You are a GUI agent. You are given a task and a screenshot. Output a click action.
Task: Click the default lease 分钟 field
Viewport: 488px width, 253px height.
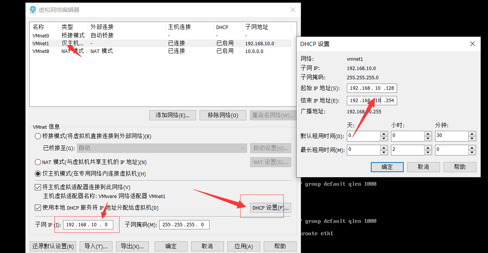(452, 136)
